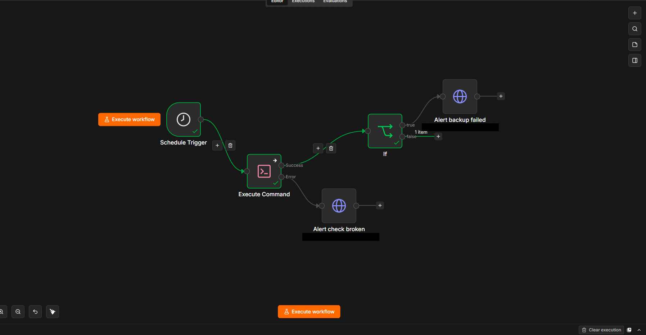
Task: Select the Alert backup failed node
Action: pos(460,96)
